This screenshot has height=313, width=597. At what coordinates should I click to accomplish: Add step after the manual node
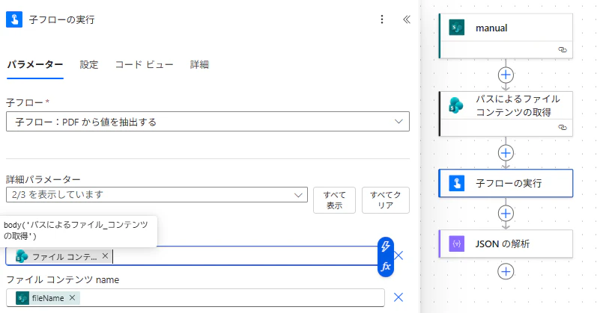[506, 75]
